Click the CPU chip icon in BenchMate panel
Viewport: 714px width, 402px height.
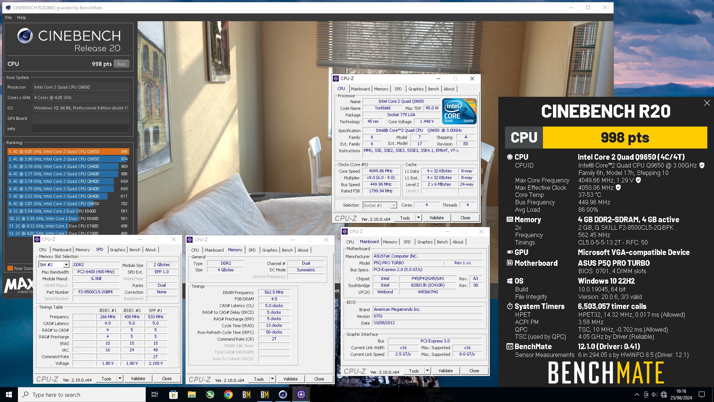point(510,157)
